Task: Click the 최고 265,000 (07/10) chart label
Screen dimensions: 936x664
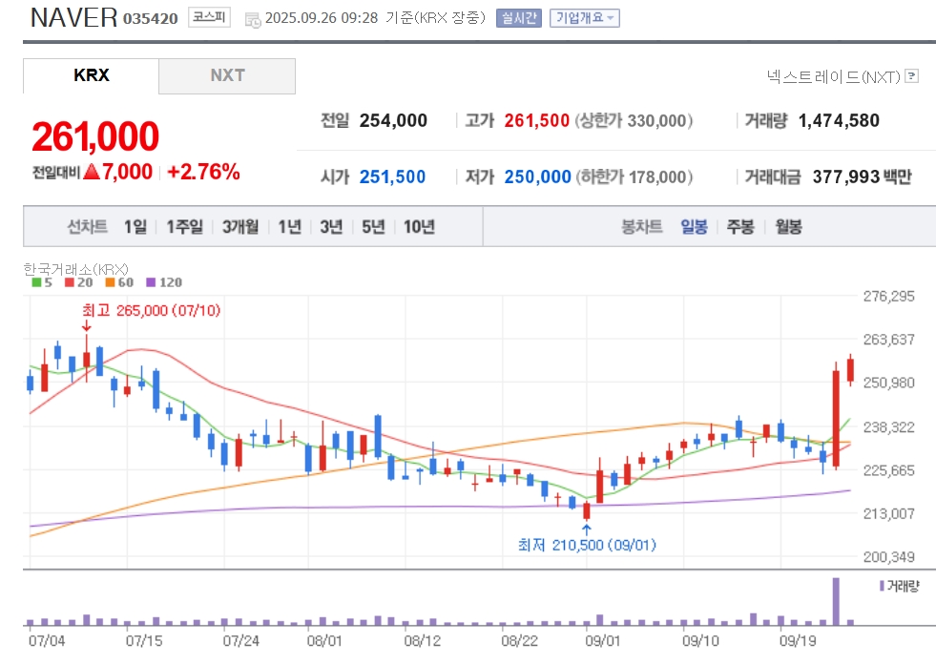Action: click(x=151, y=310)
